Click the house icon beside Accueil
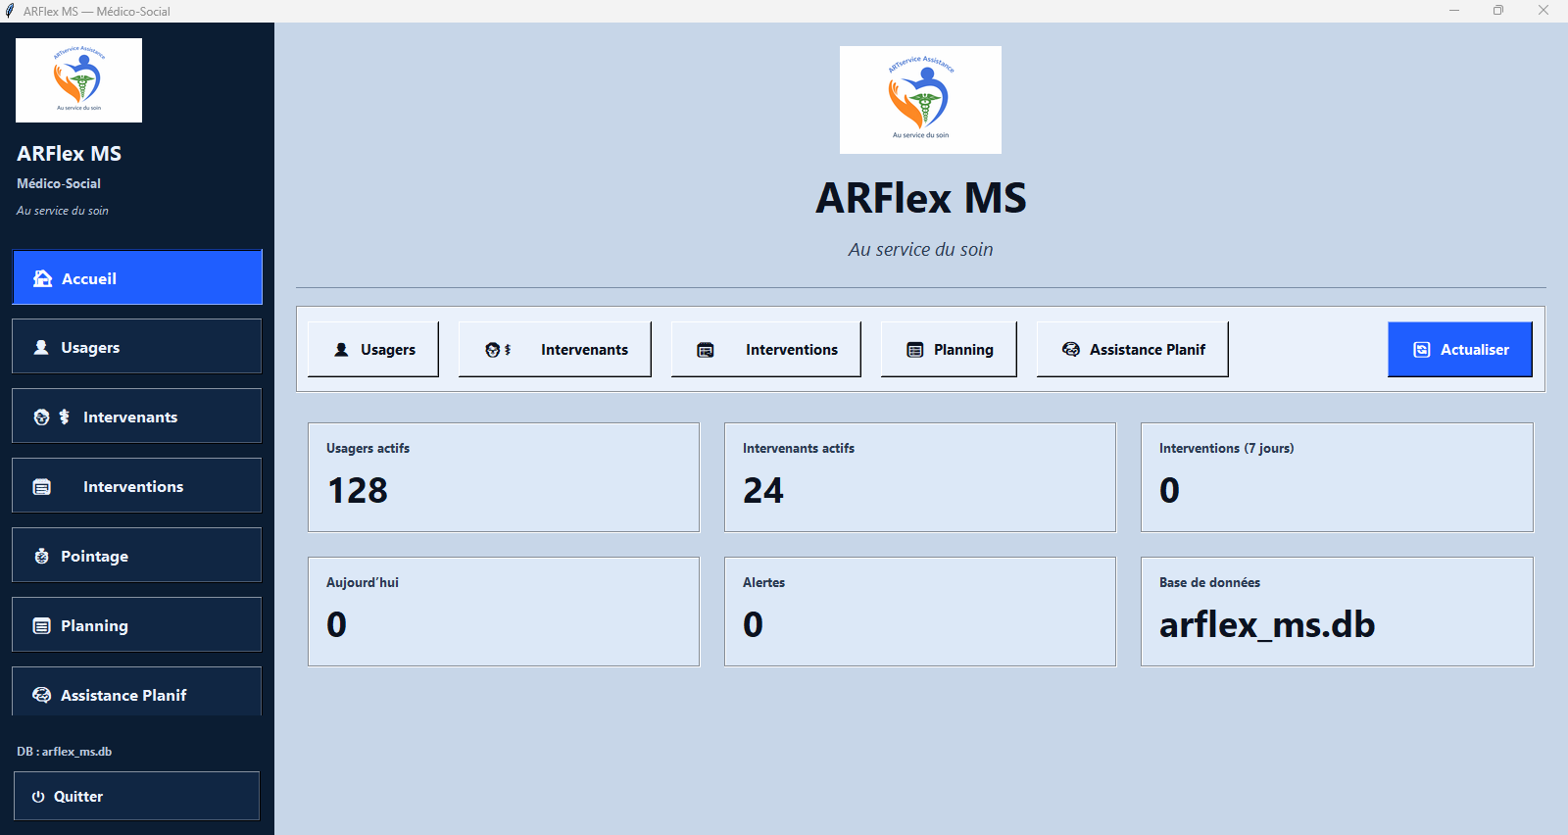The image size is (1568, 835). click(42, 278)
